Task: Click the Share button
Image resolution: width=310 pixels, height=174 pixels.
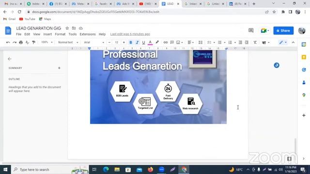Action: pos(283,30)
